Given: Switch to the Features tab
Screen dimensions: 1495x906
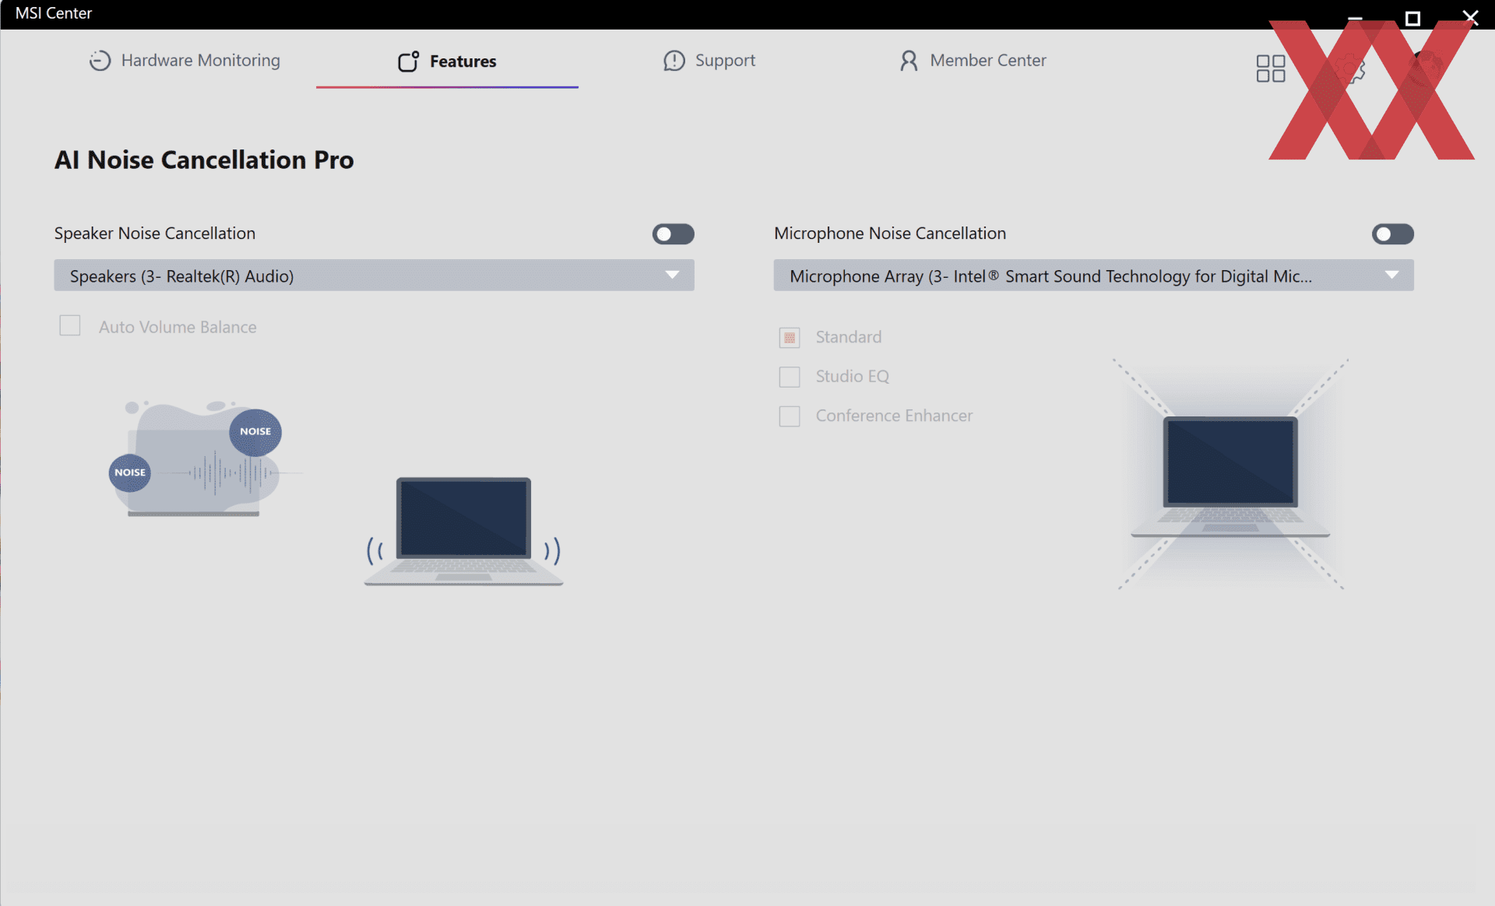Looking at the screenshot, I should tap(447, 61).
